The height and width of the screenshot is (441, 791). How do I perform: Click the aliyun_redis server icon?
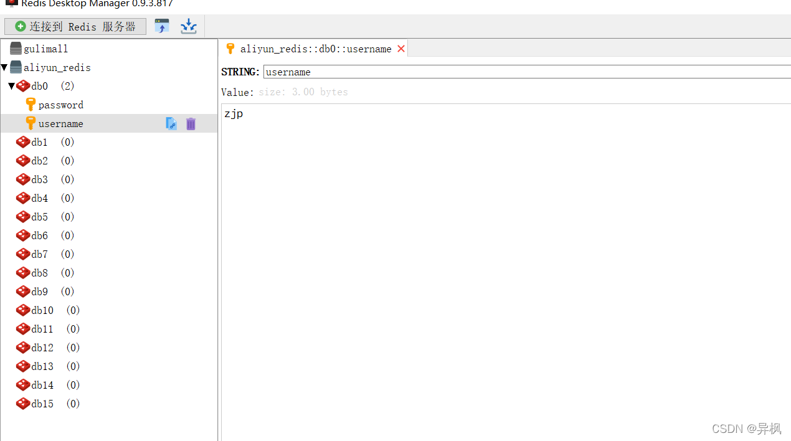tap(16, 67)
